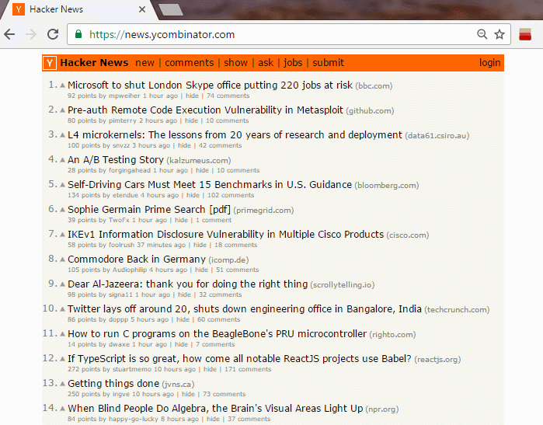Click the techcrunch.com domain link
The width and height of the screenshot is (543, 425).
[457, 310]
